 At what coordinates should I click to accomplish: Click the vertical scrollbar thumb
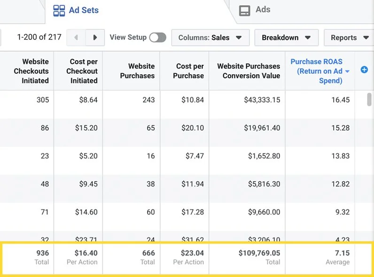click(369, 100)
